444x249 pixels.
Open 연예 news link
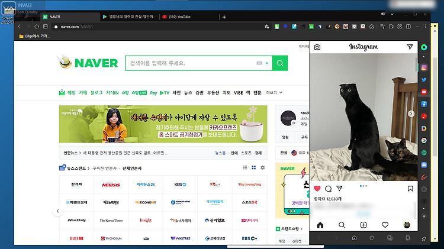[234, 153]
